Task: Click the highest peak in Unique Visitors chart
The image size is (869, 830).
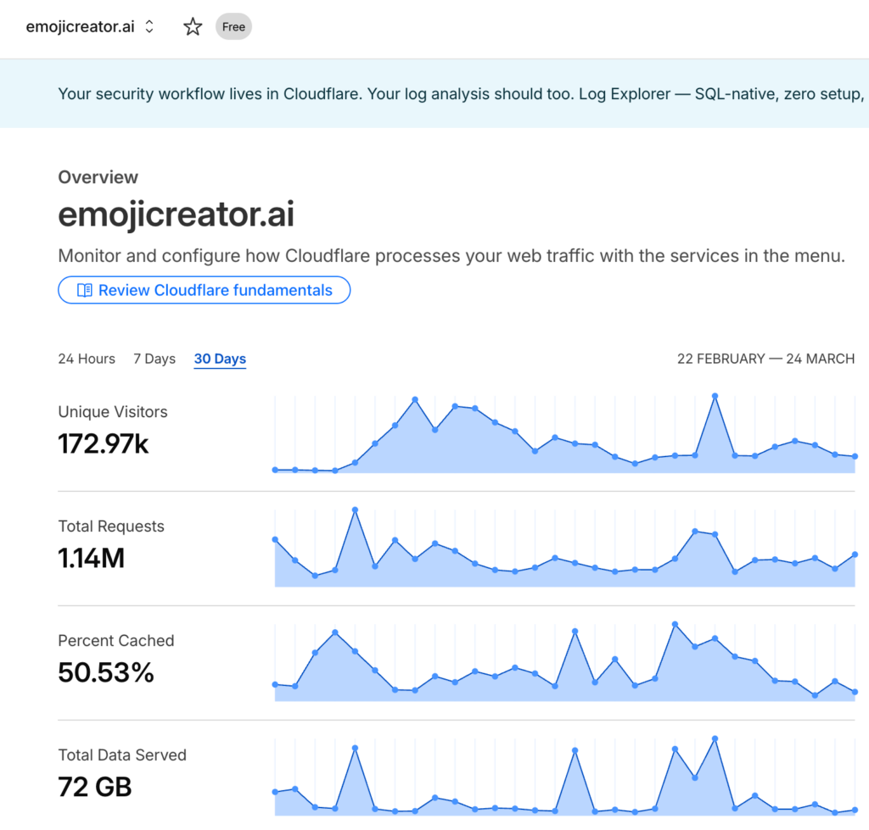Action: point(715,396)
